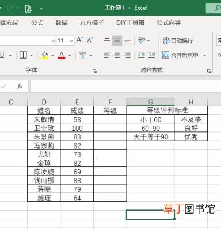Click the formula bar confirm checkmark

(x=3, y=86)
